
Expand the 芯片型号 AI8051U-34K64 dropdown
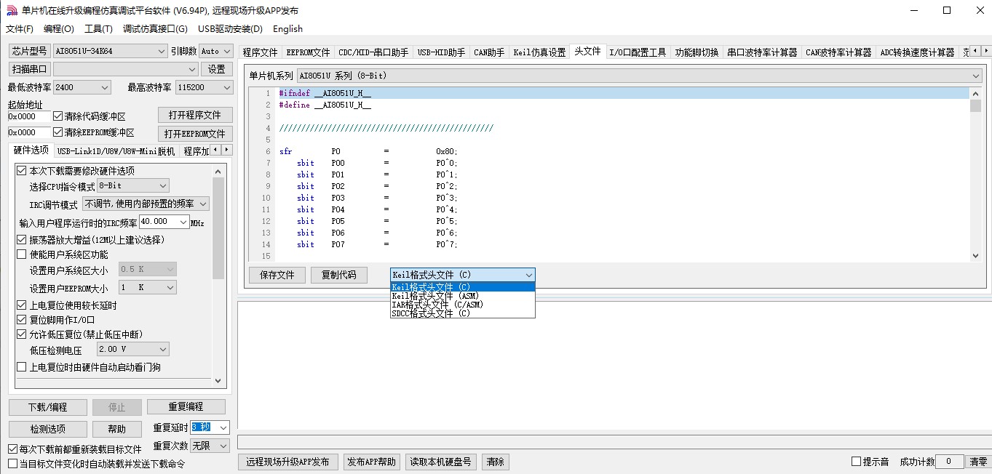[x=162, y=52]
